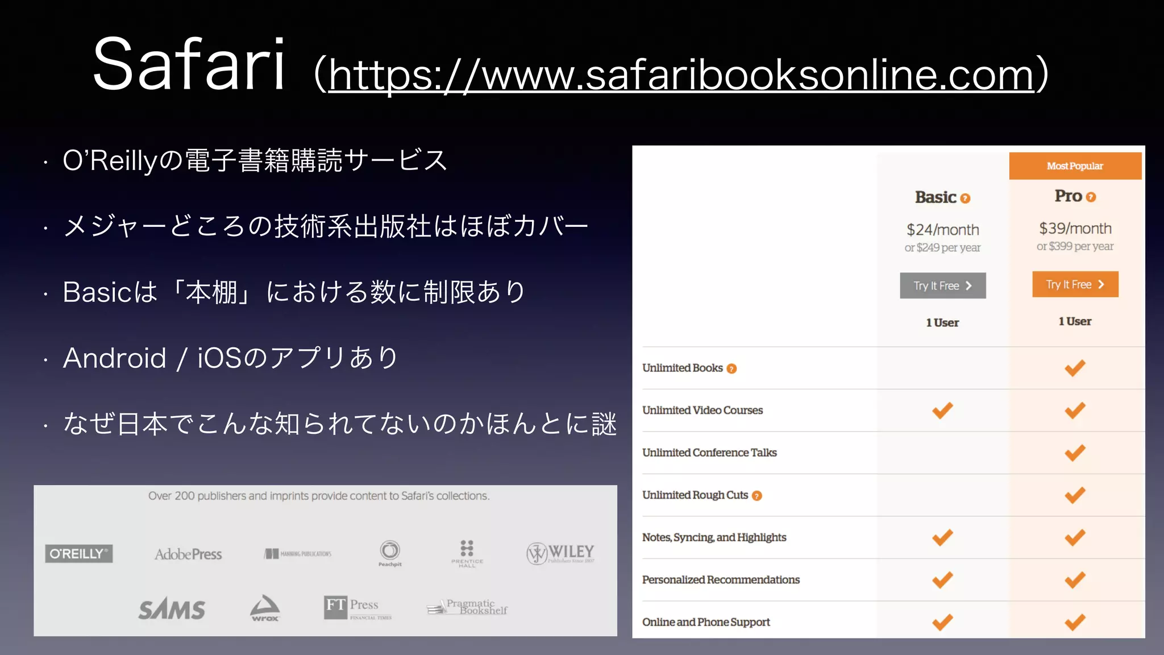1164x655 pixels.
Task: Click the Pro plan heading
Action: (1069, 196)
